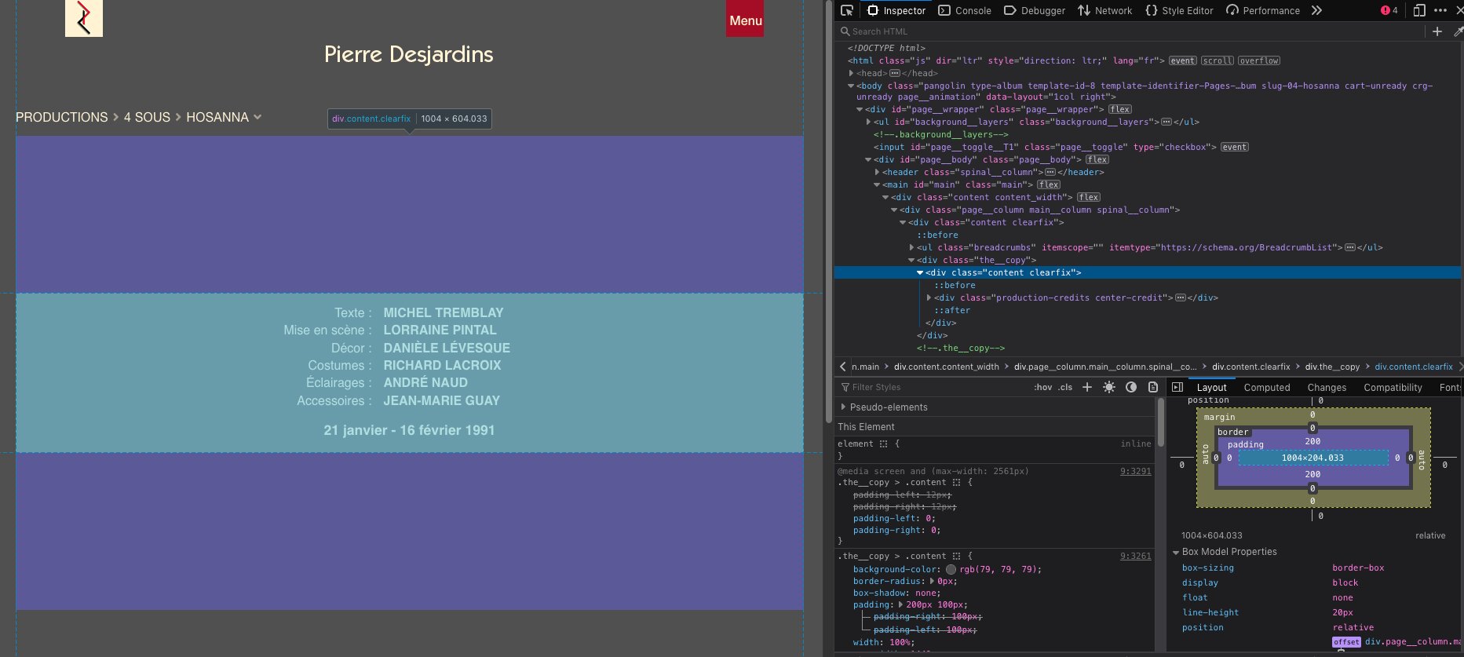1464x657 pixels.
Task: Open the Computed tab
Action: pos(1266,387)
